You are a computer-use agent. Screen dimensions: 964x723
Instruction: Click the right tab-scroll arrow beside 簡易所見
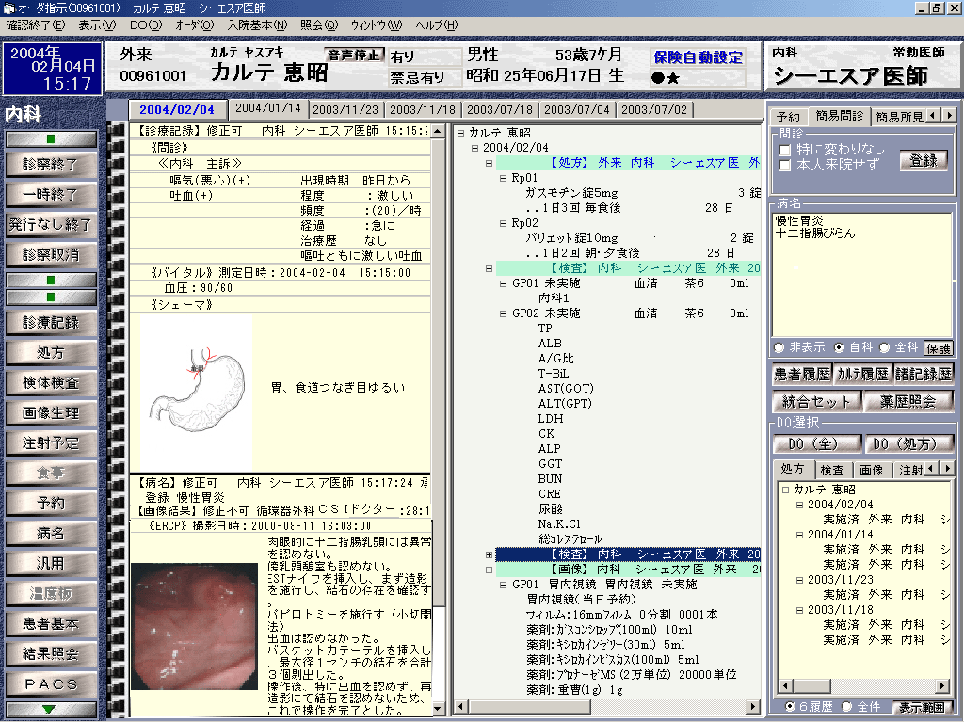pyautogui.click(x=950, y=116)
